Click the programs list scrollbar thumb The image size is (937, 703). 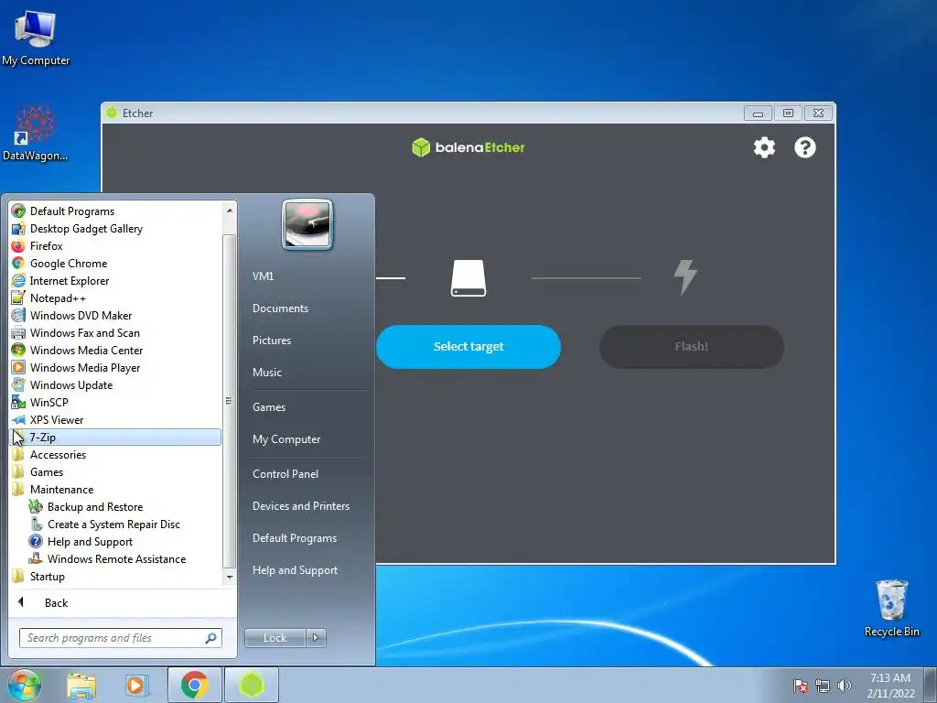pyautogui.click(x=230, y=401)
